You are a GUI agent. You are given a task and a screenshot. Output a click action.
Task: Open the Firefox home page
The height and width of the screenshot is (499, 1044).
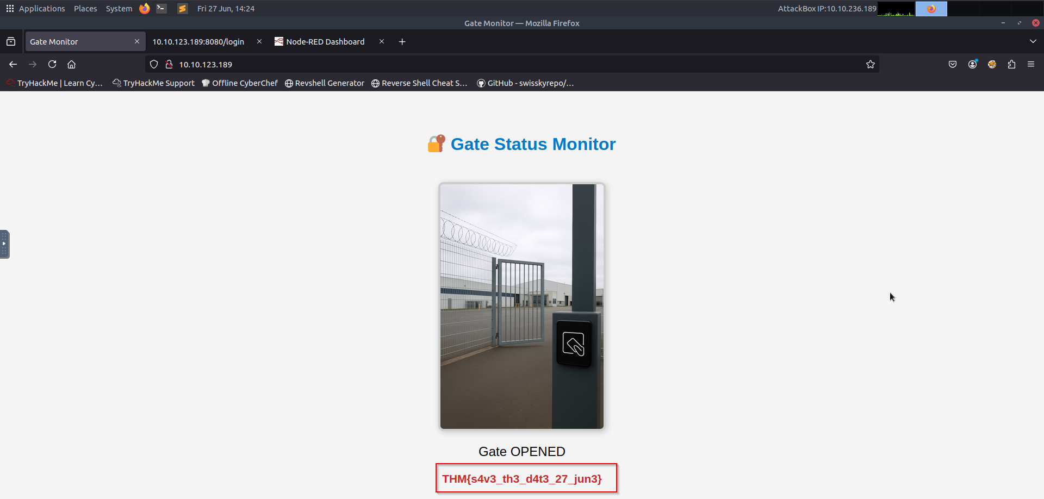[x=71, y=64]
